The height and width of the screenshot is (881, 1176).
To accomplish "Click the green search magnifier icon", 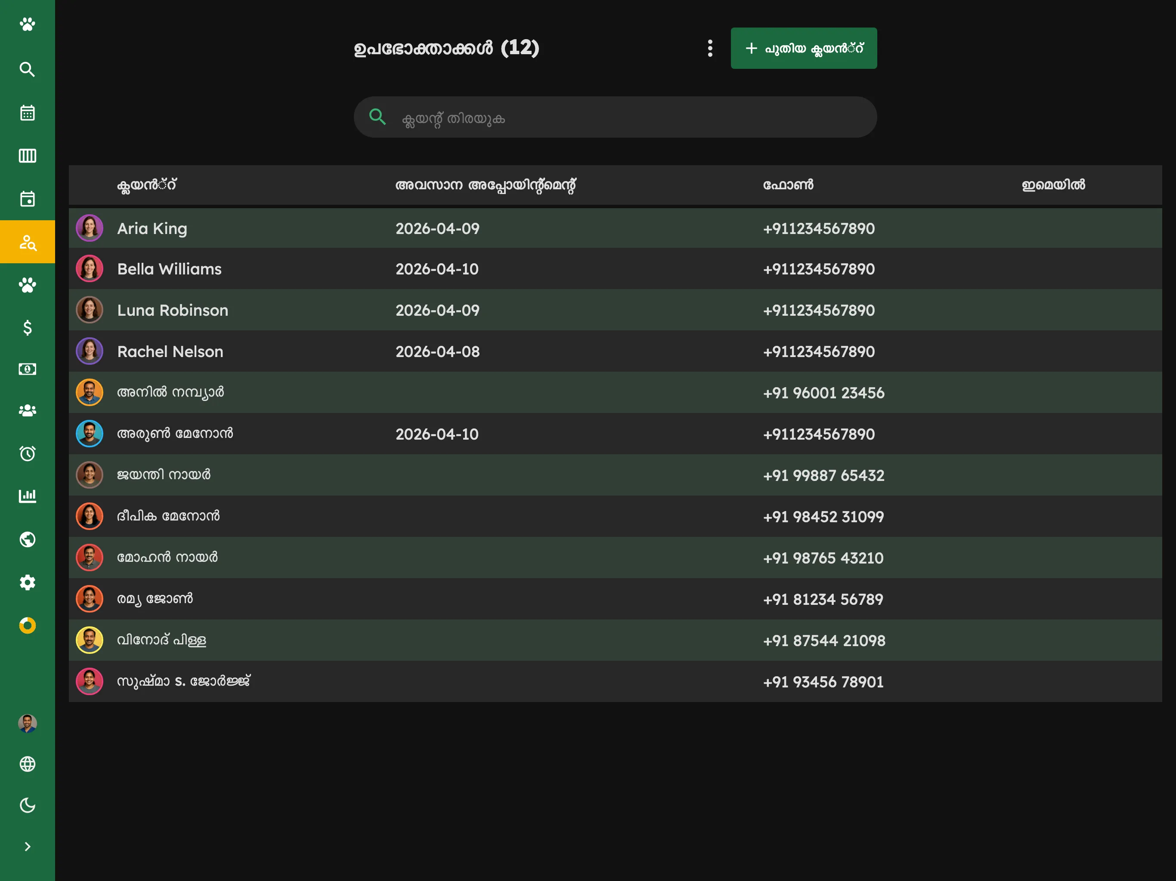I will 378,117.
